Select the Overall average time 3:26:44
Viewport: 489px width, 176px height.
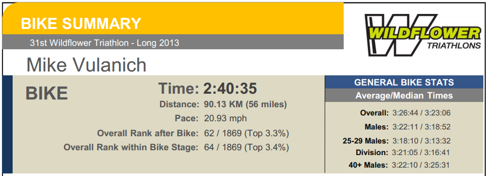pos(405,113)
